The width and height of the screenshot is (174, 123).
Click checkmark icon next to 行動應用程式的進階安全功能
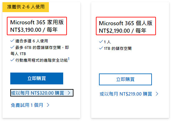coord(12,61)
